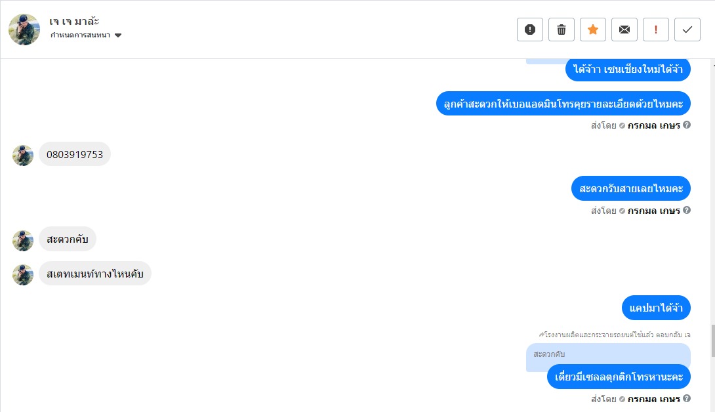The height and width of the screenshot is (412, 715).
Task: Click the chat vertical scrollbar thumb
Action: coord(713,341)
